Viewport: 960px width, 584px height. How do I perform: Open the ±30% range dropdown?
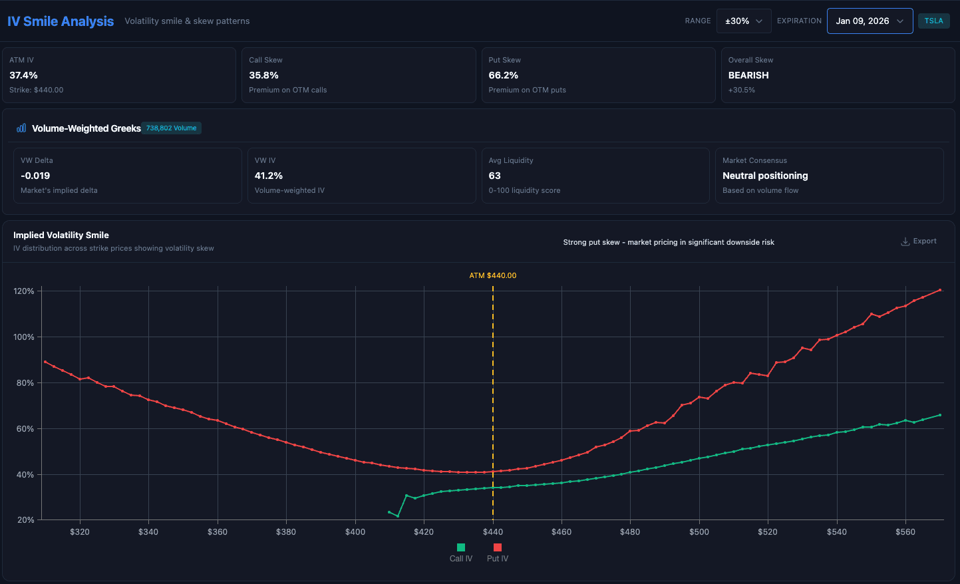tap(744, 21)
